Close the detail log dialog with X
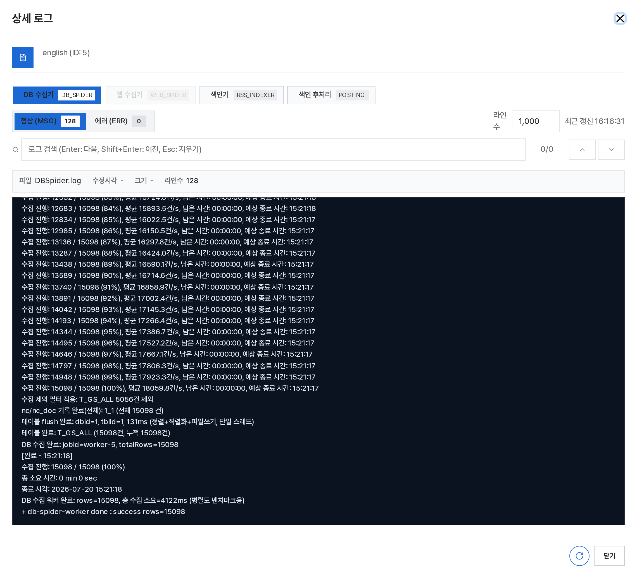 [620, 18]
